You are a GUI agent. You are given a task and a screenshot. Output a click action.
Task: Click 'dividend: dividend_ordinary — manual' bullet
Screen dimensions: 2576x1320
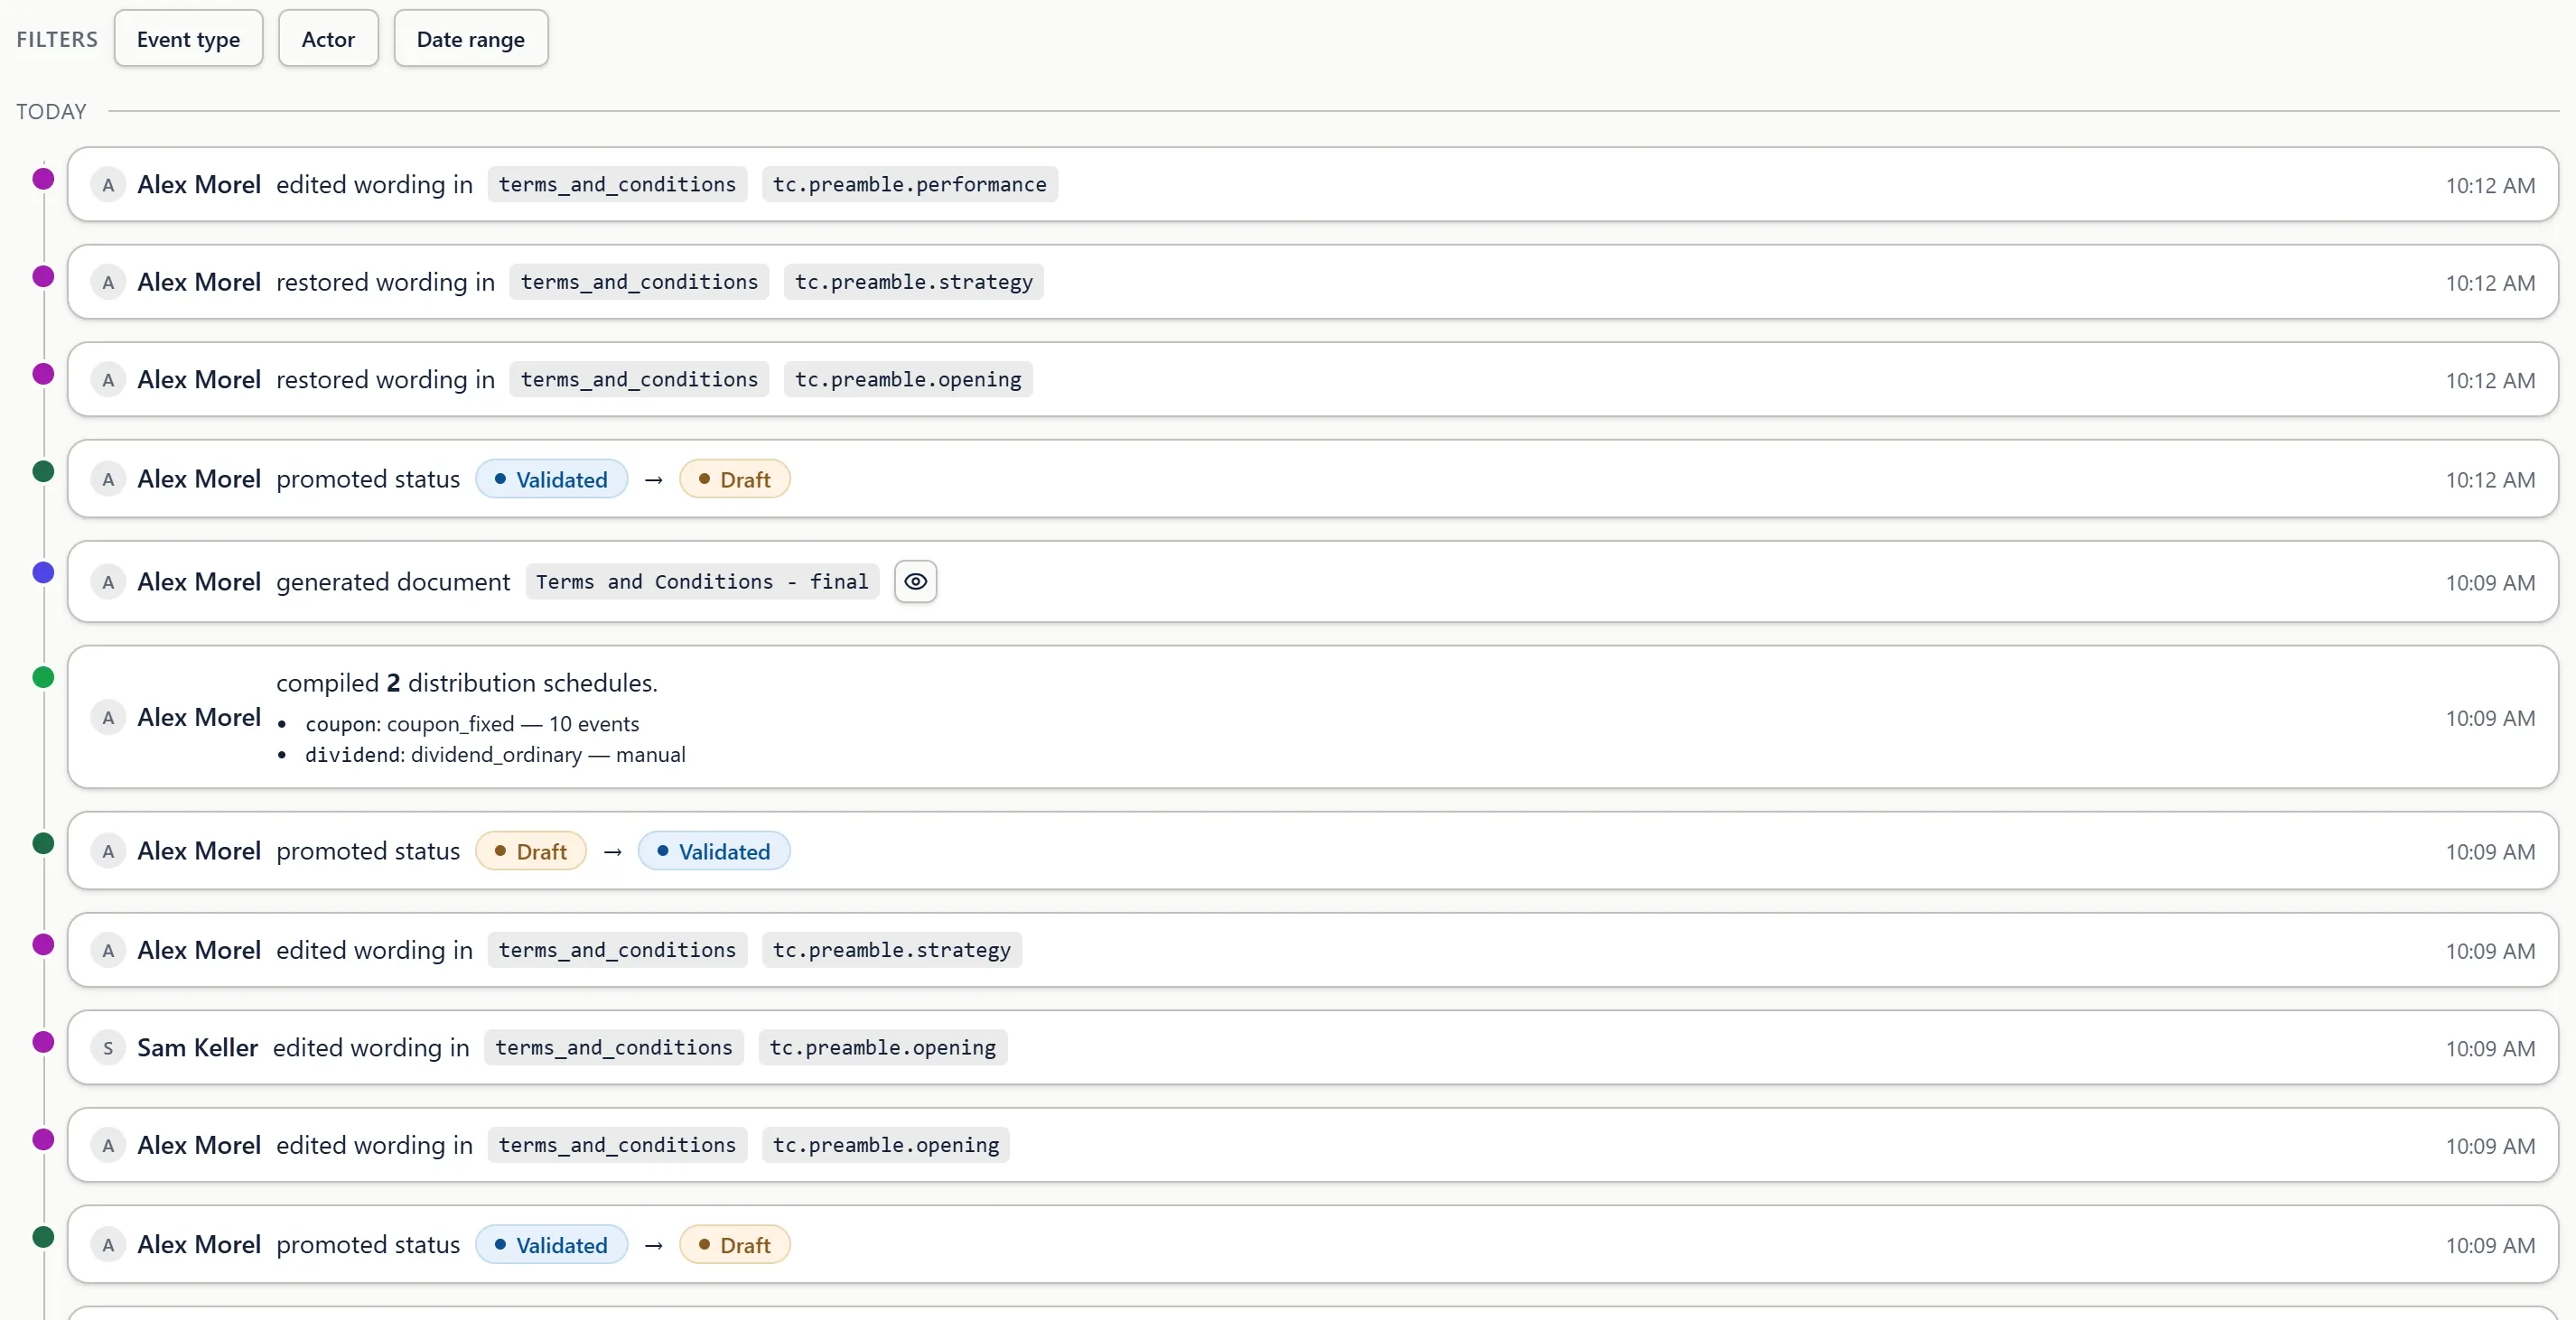[495, 755]
